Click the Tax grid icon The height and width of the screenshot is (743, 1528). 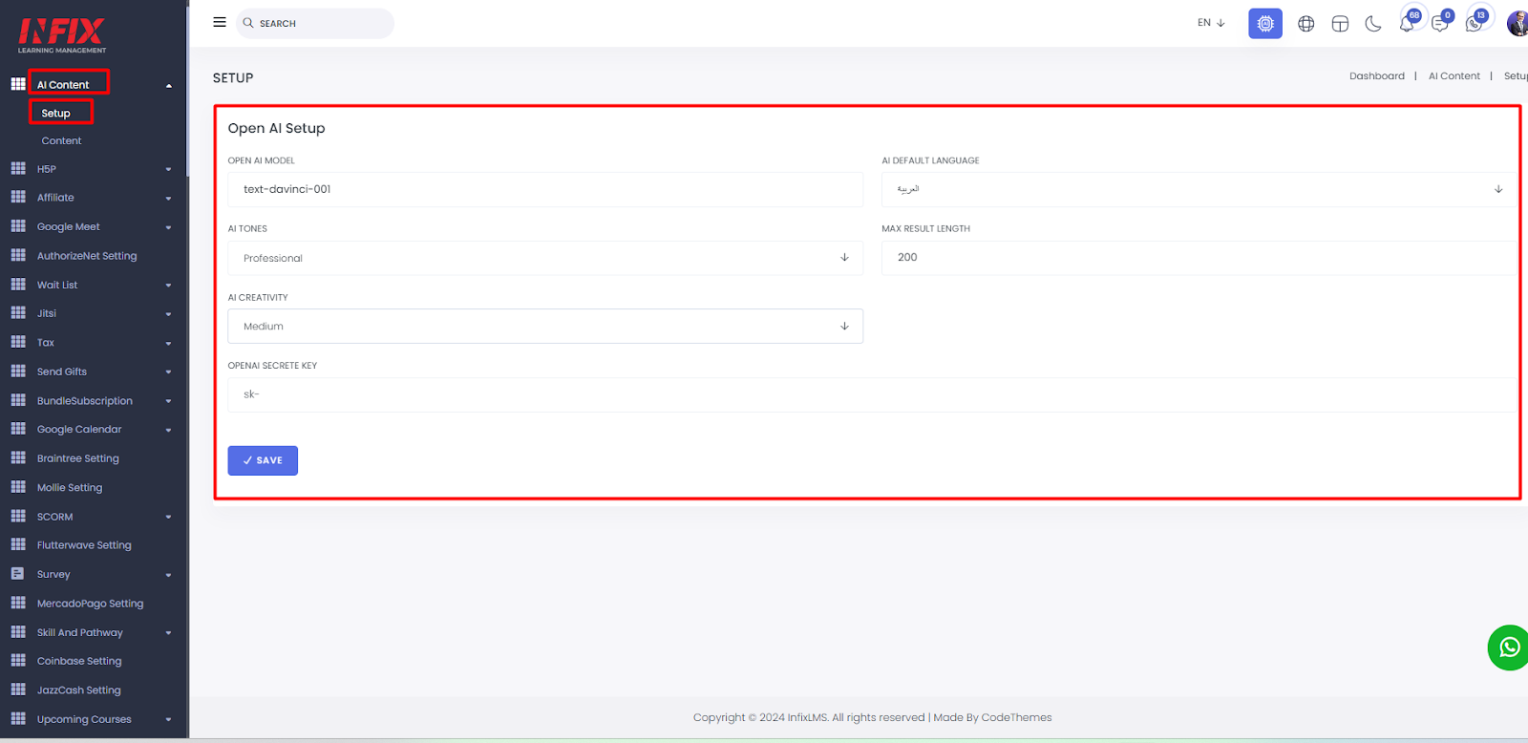(x=18, y=342)
